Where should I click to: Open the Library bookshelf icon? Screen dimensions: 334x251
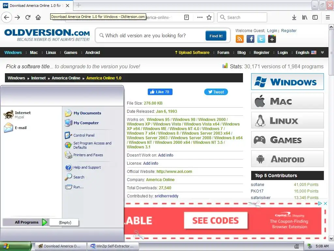(x=305, y=17)
